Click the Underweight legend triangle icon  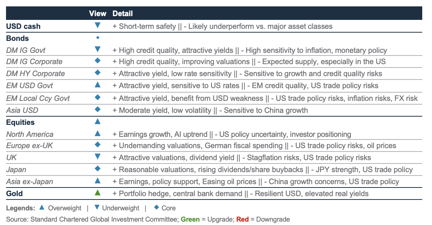point(97,207)
